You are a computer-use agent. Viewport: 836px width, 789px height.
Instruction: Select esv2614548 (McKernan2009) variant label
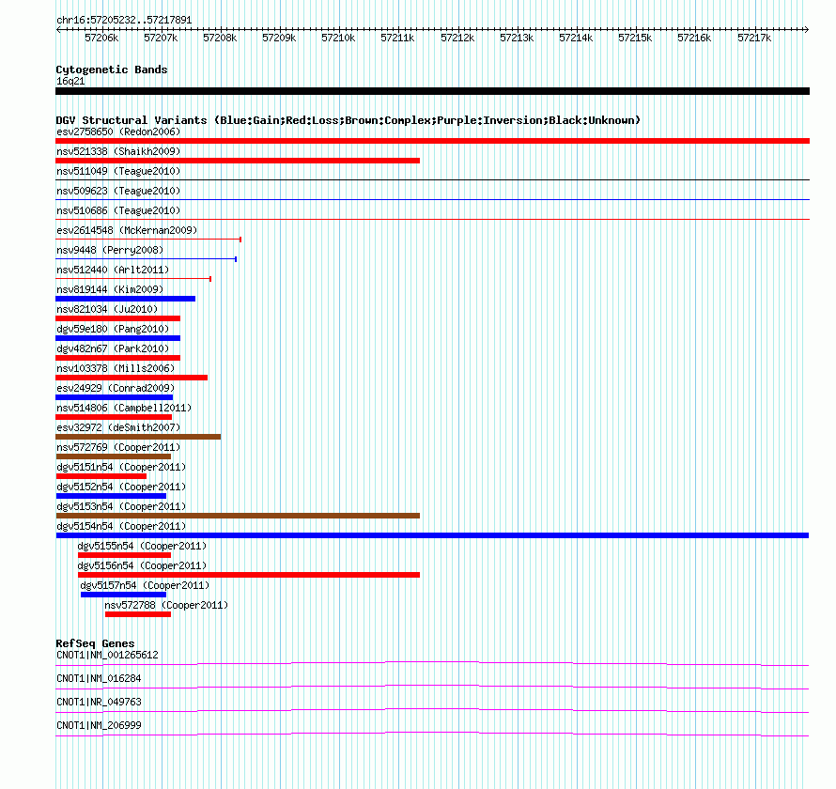click(x=127, y=230)
